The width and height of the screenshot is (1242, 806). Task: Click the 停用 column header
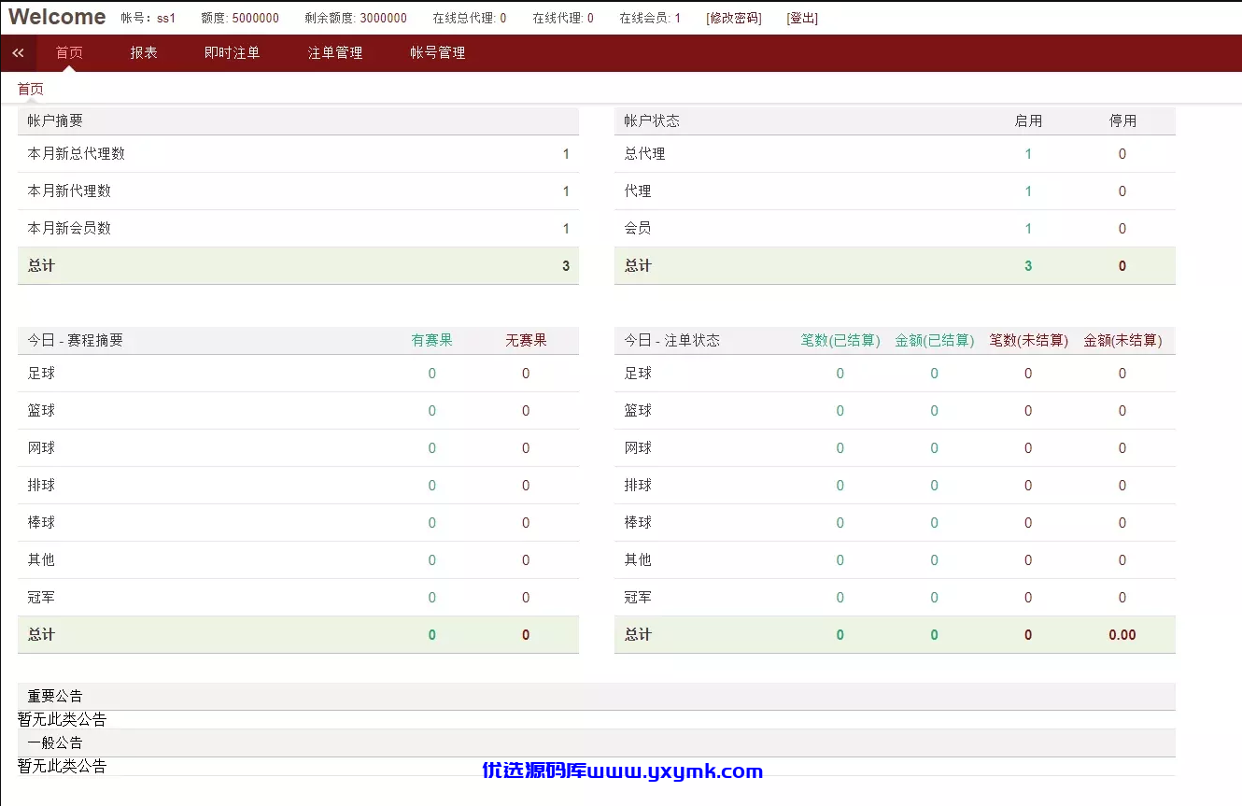coord(1122,121)
